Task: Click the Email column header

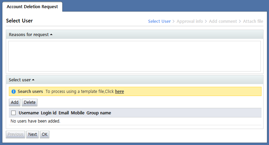Action: coord(64,113)
